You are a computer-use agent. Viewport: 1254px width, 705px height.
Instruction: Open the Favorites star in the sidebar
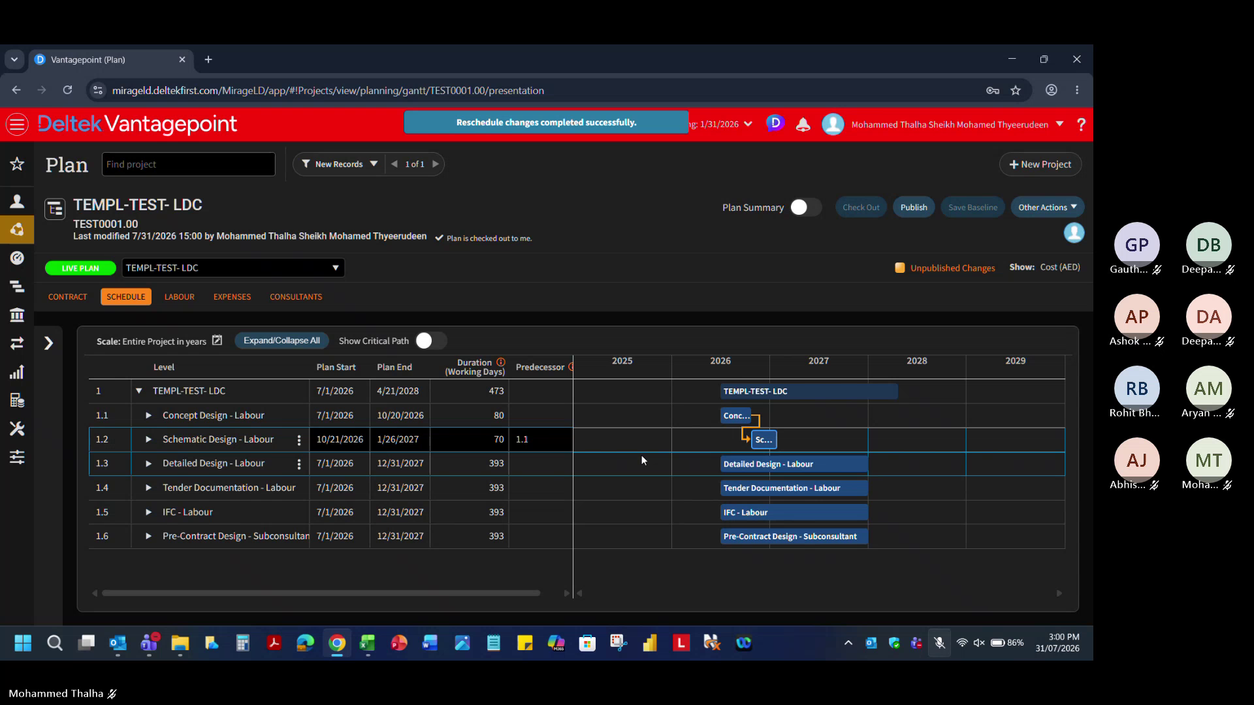coord(17,164)
